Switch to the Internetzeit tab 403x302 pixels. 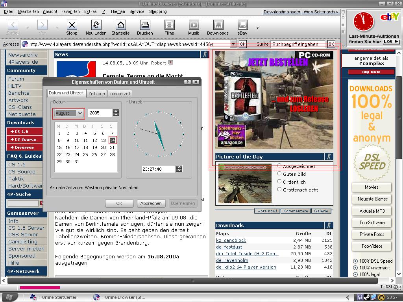pos(120,94)
